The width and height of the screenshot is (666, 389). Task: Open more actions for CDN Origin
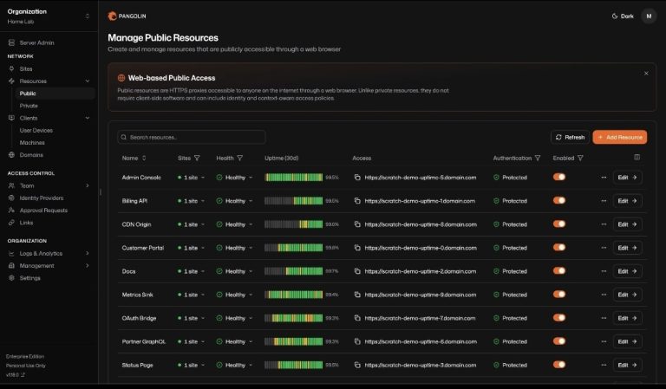(604, 224)
